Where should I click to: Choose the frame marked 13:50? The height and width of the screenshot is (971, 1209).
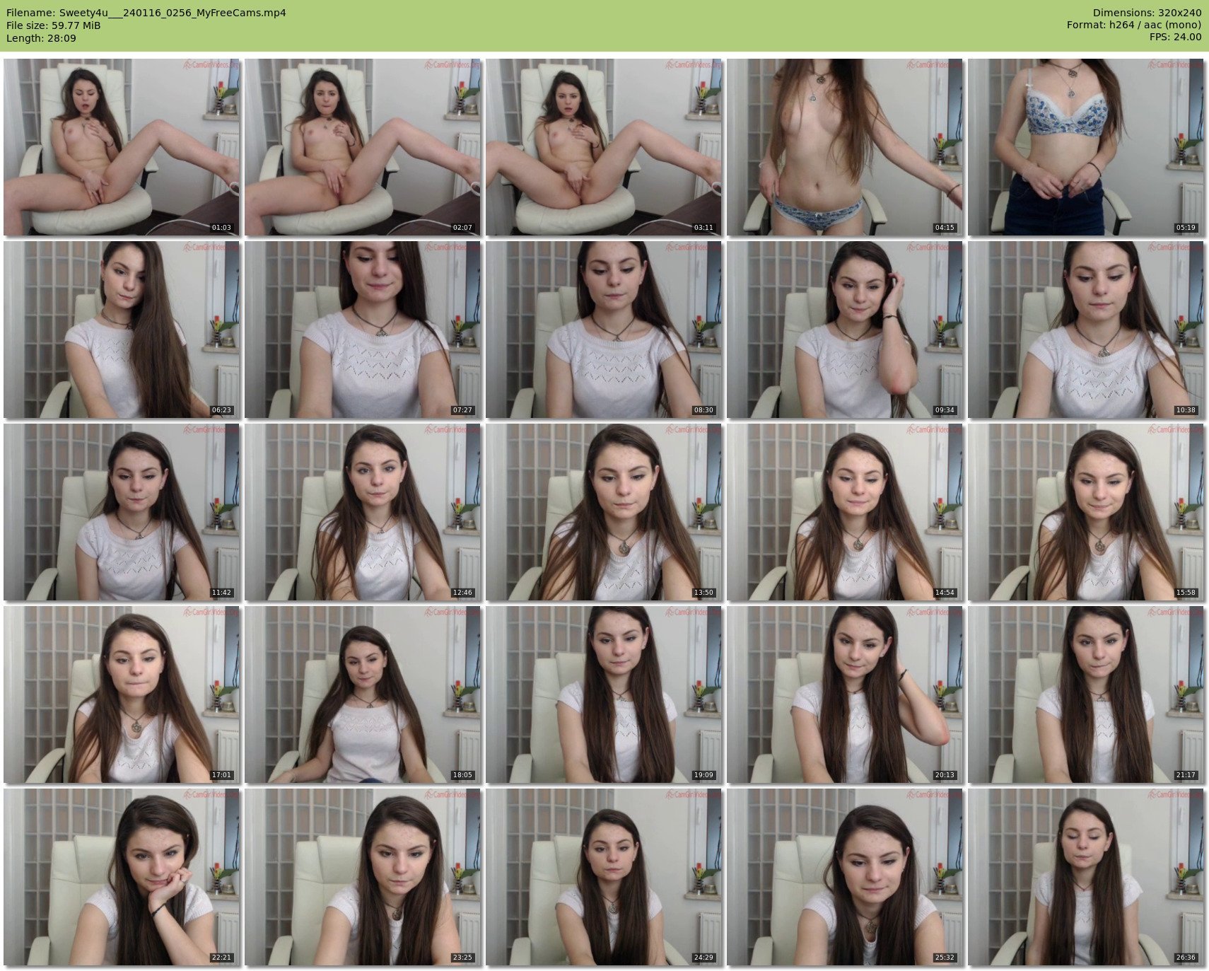604,512
